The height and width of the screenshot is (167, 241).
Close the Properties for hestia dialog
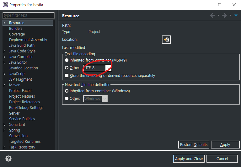tap(234, 5)
